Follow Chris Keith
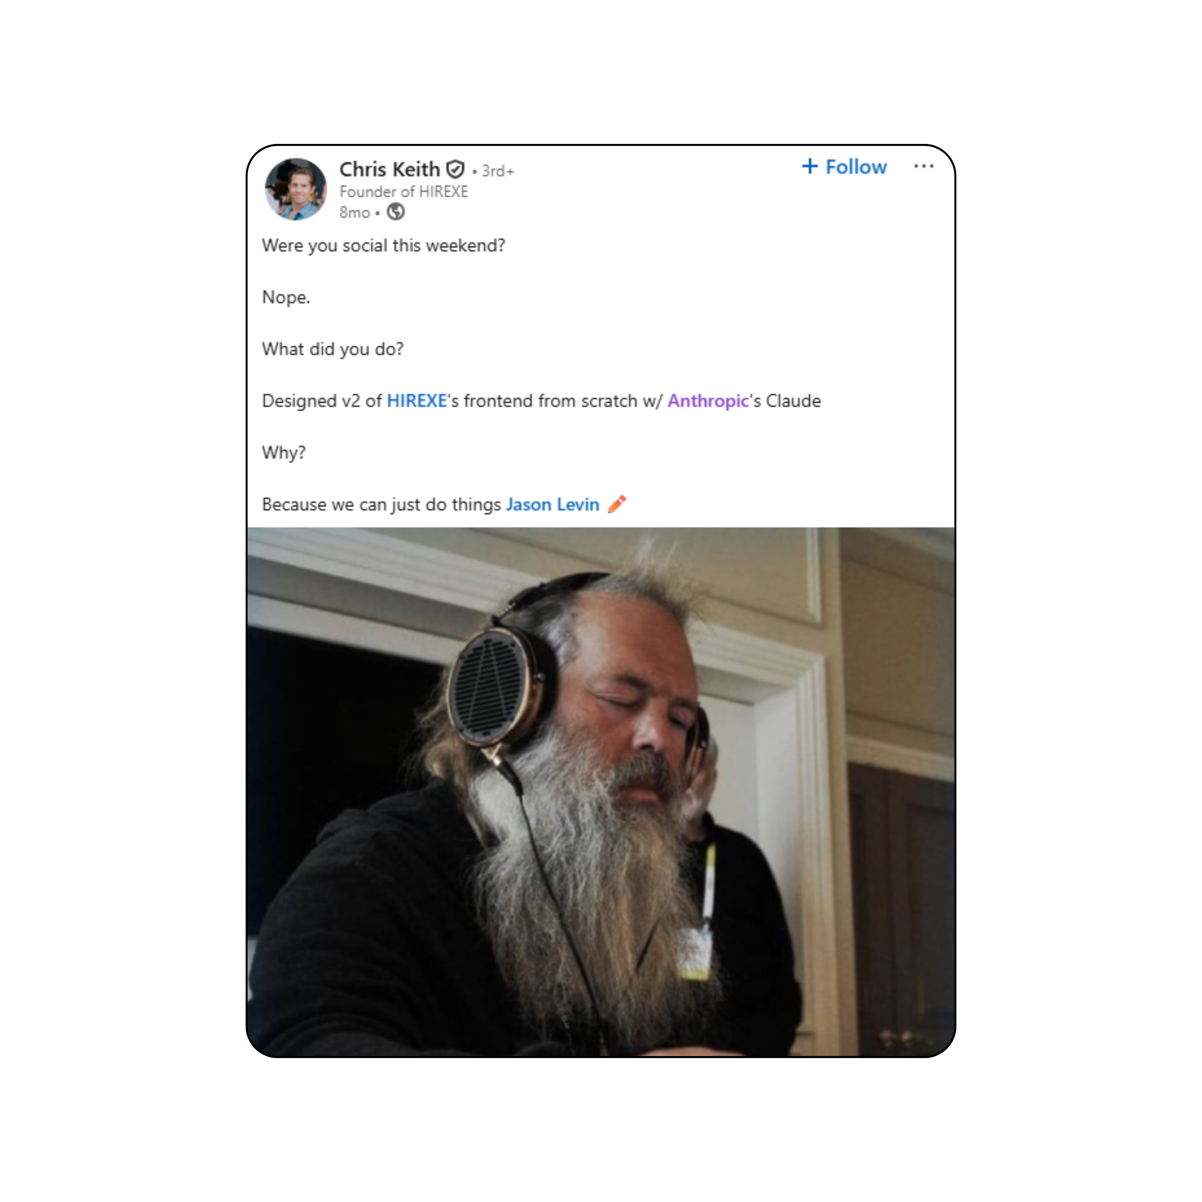 point(844,167)
